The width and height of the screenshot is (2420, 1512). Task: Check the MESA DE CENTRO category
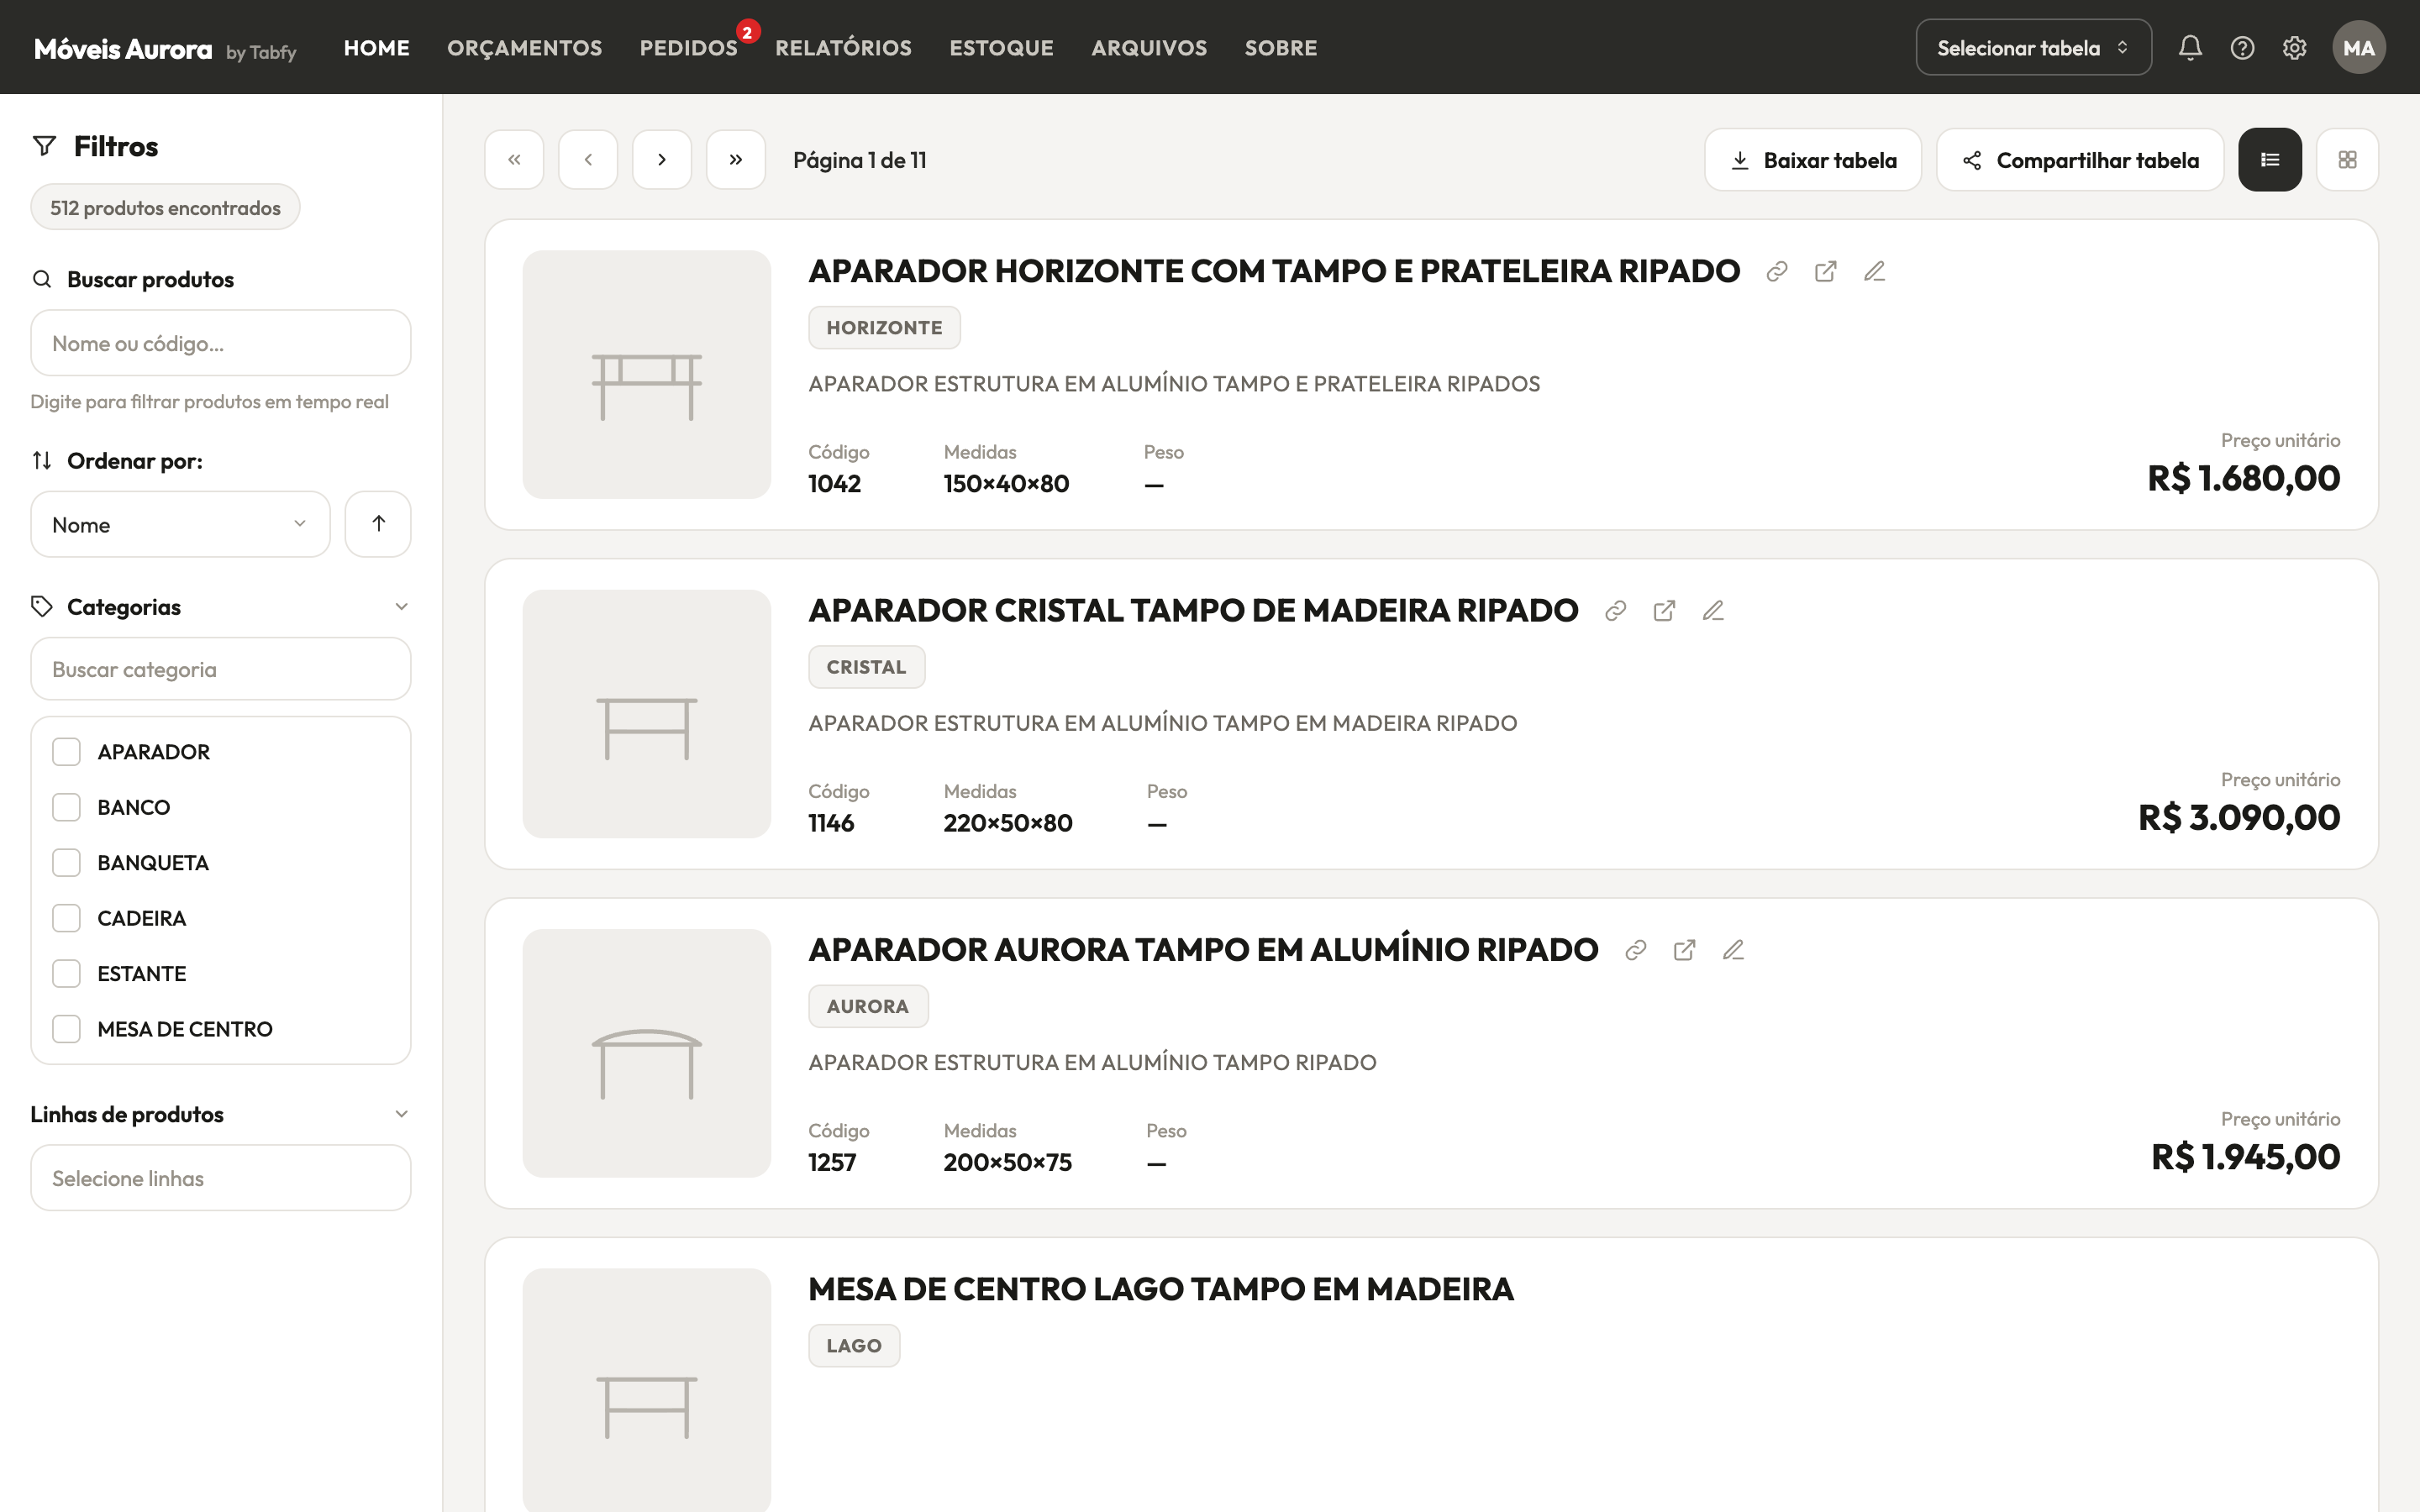tap(66, 1029)
